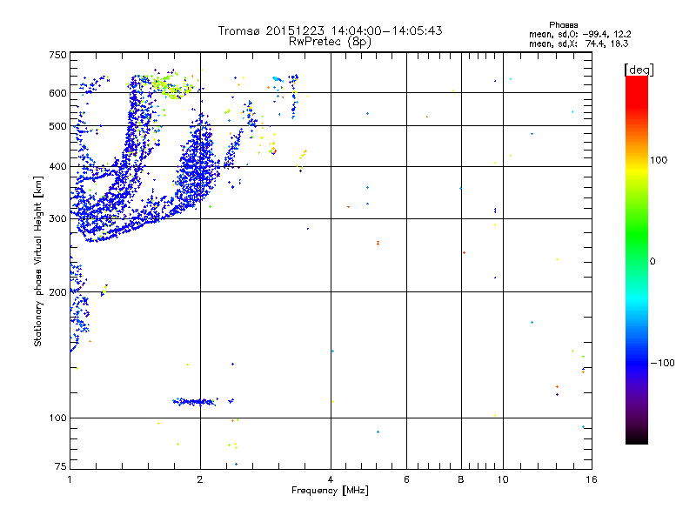Click the 'Frequency [MHz]' x-axis label
696x522 pixels.
pos(330,491)
